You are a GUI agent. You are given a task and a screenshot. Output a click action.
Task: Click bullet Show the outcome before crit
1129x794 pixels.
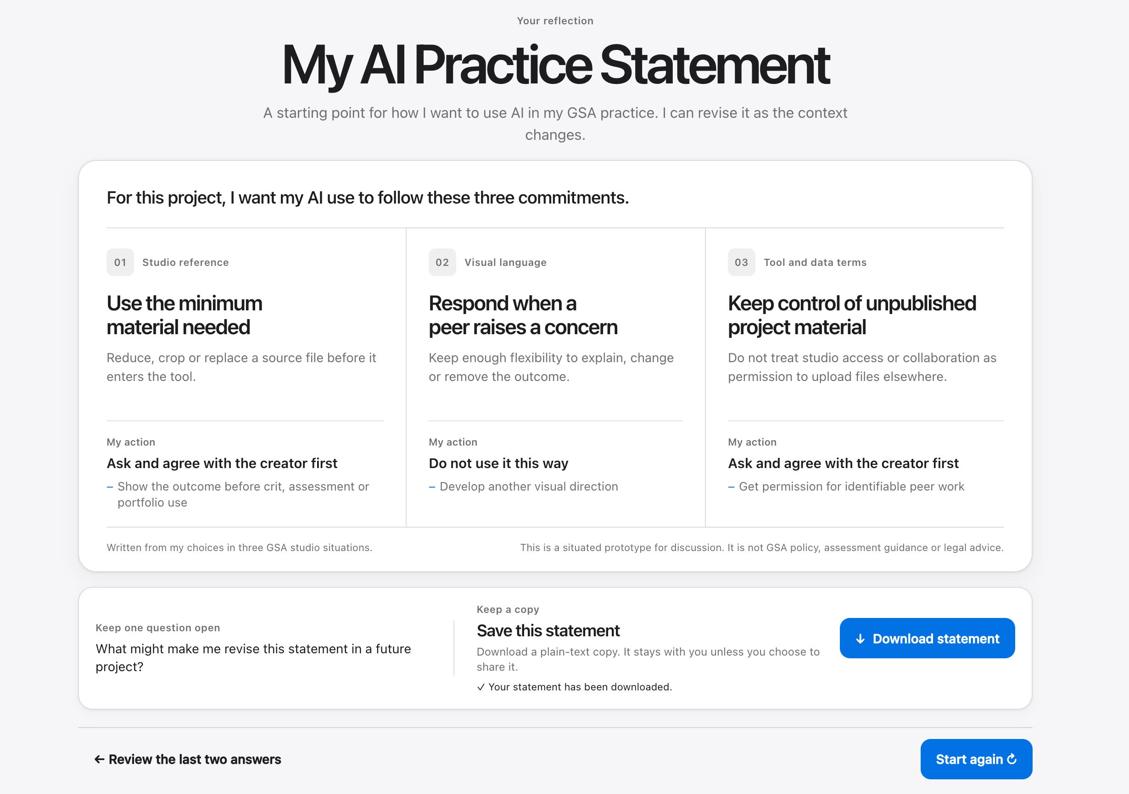click(x=243, y=494)
